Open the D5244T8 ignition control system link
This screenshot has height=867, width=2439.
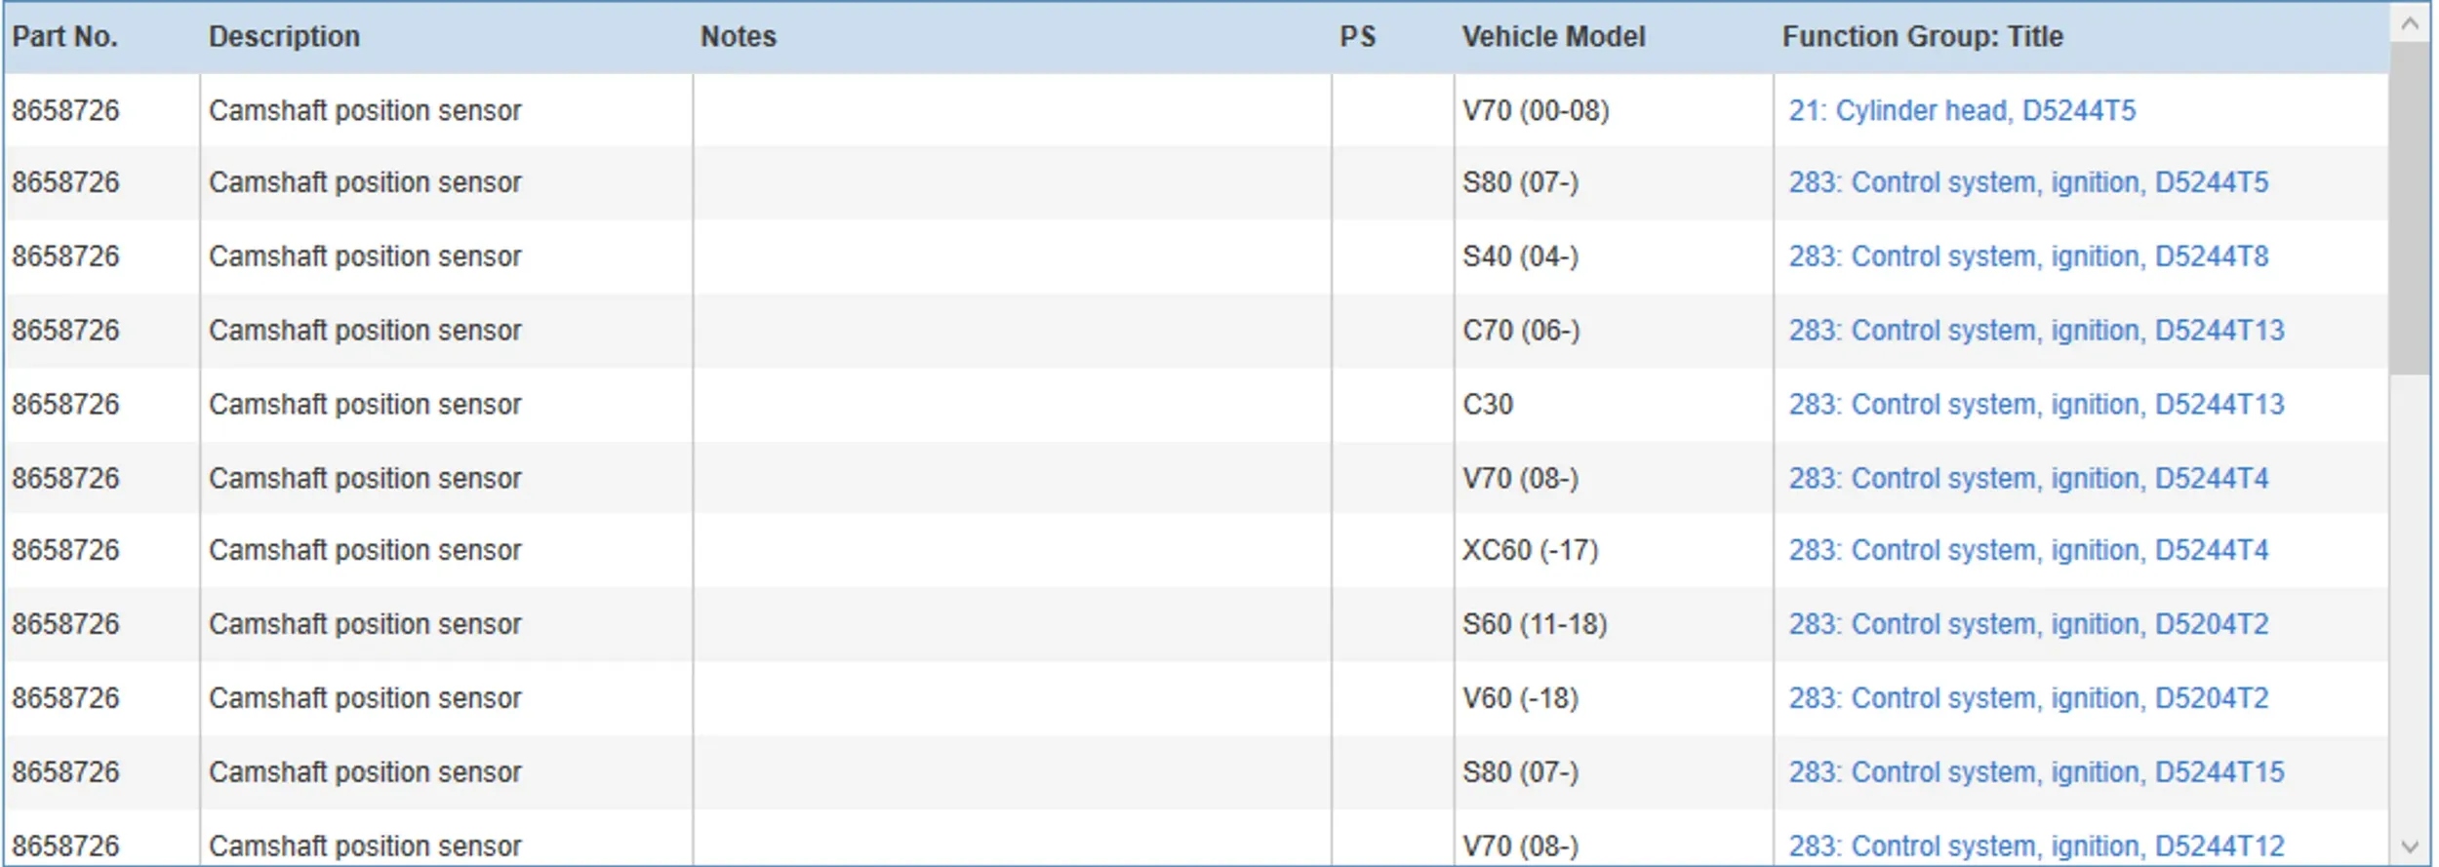2027,256
